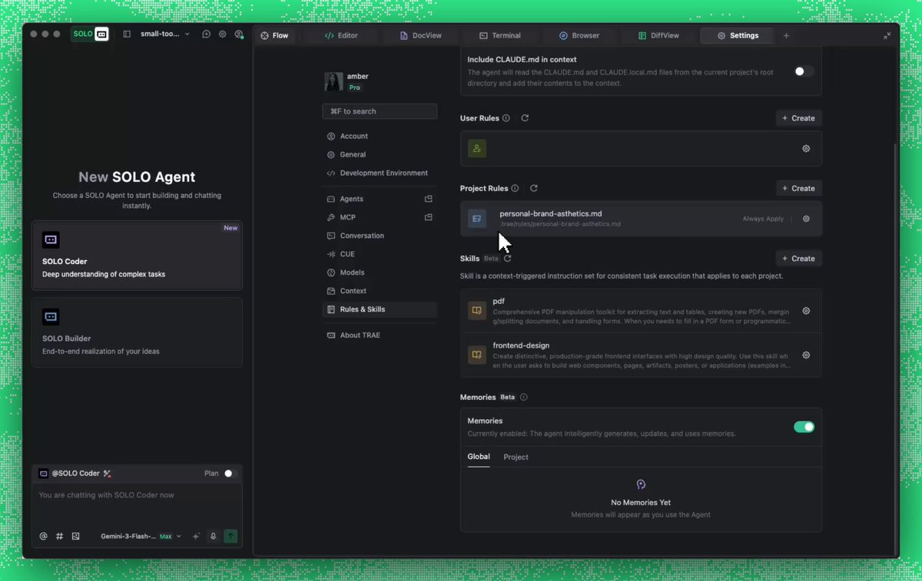The width and height of the screenshot is (922, 581).
Task: Switch to the DocView tab
Action: (x=420, y=35)
